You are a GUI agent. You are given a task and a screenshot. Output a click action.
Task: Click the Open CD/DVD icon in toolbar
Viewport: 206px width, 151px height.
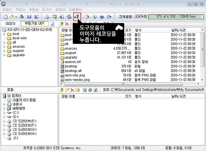(x=22, y=17)
